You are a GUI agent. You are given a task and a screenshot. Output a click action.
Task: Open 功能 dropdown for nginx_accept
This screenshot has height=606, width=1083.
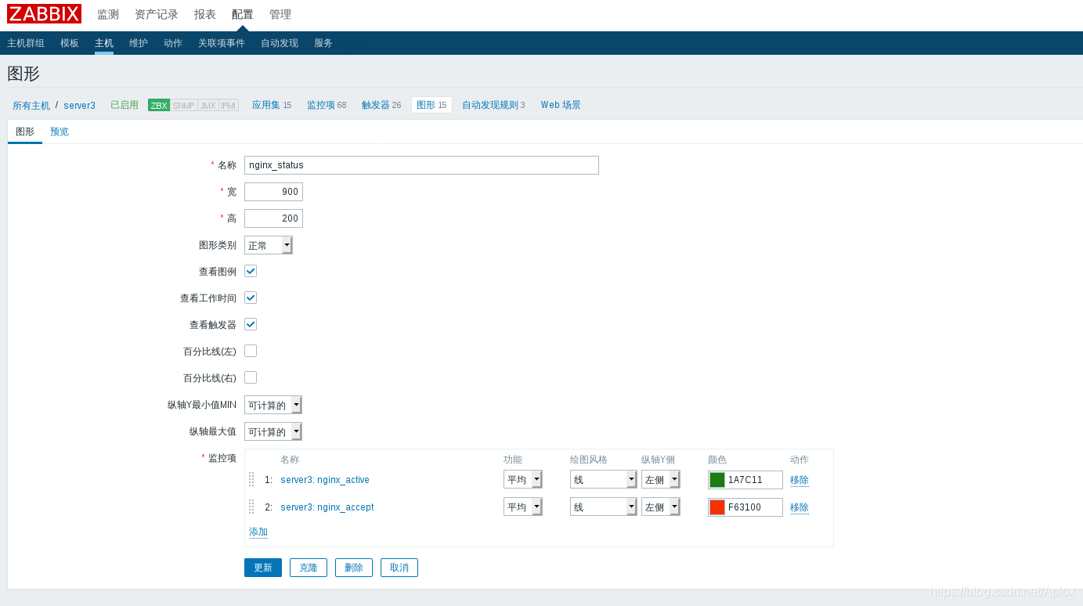pyautogui.click(x=523, y=507)
